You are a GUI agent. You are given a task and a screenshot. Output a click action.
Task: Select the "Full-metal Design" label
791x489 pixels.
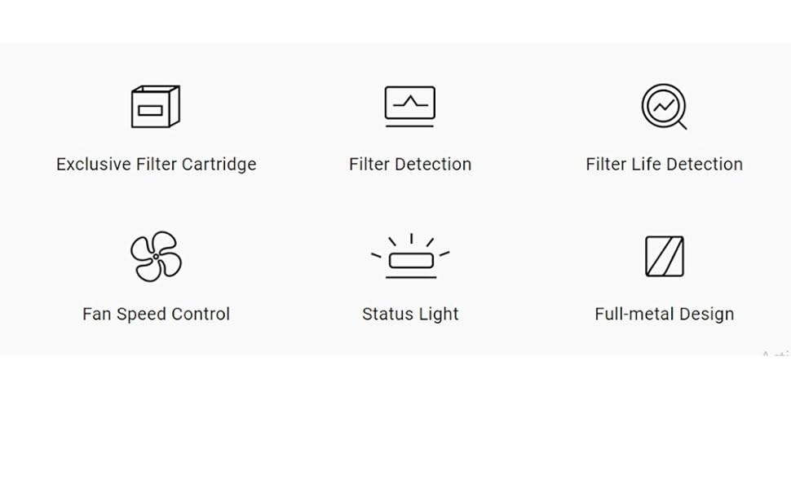pyautogui.click(x=665, y=314)
